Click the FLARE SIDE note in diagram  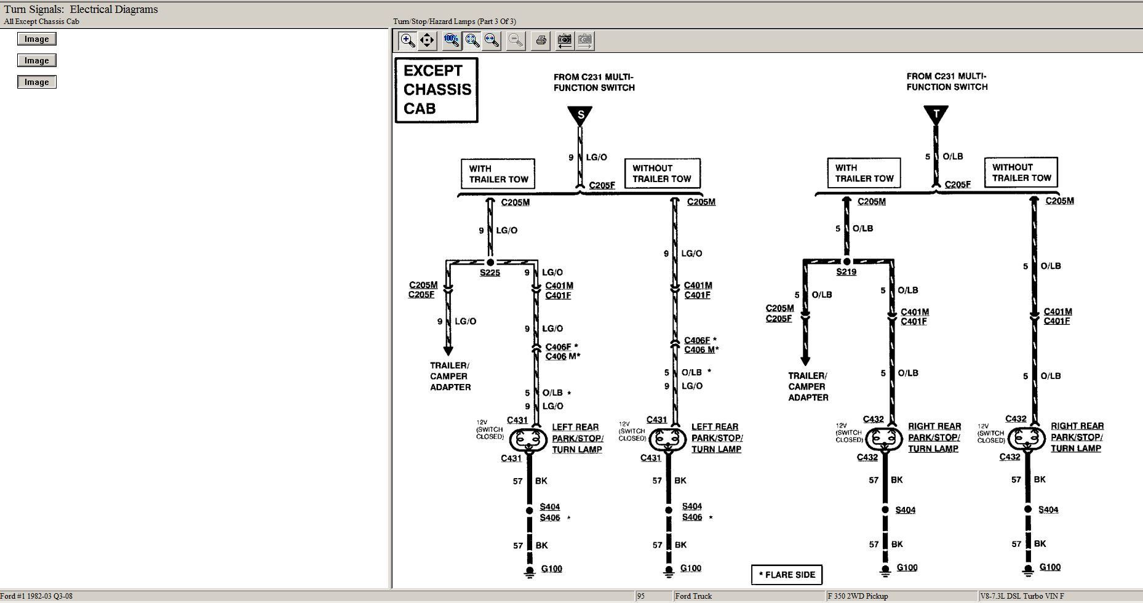[787, 575]
